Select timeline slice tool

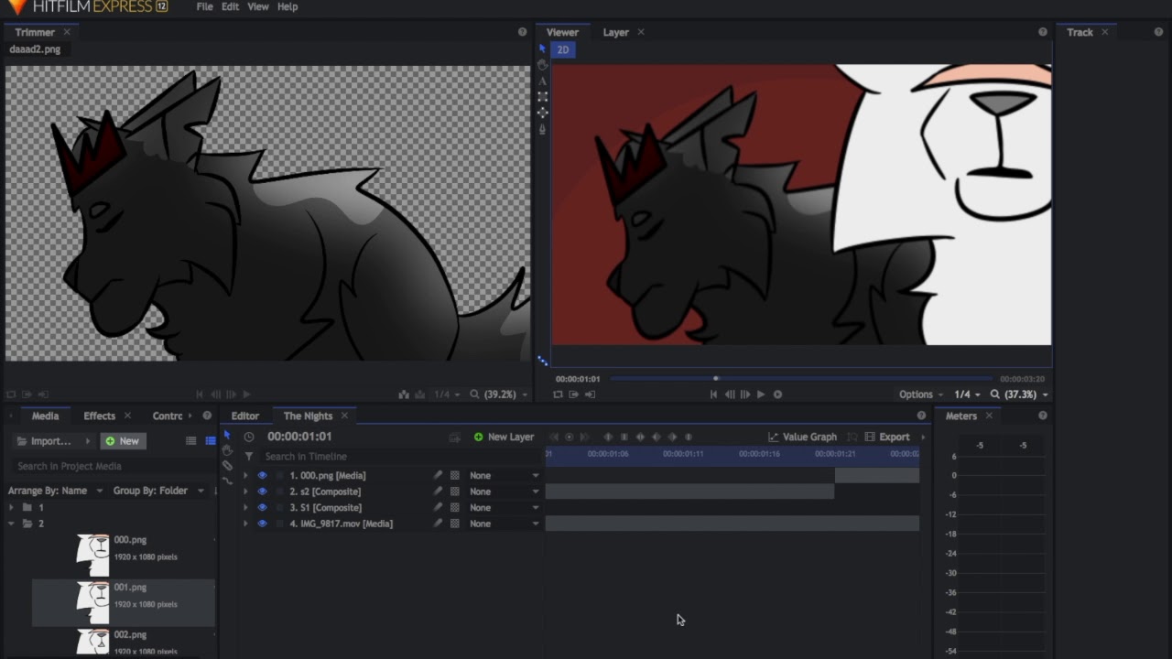click(x=227, y=465)
